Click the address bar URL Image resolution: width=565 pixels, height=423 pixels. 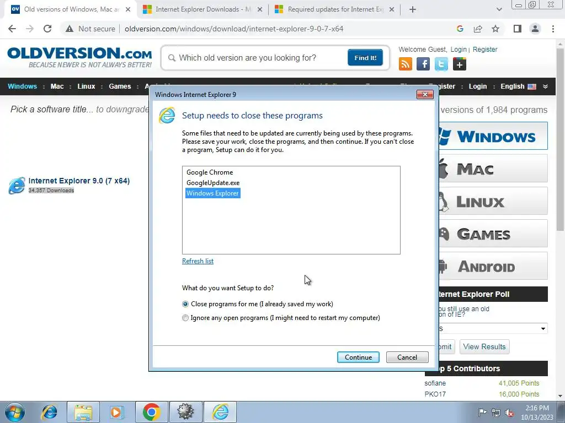point(234,29)
